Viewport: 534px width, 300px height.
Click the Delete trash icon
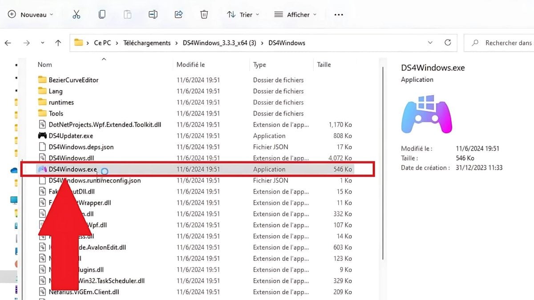click(204, 15)
